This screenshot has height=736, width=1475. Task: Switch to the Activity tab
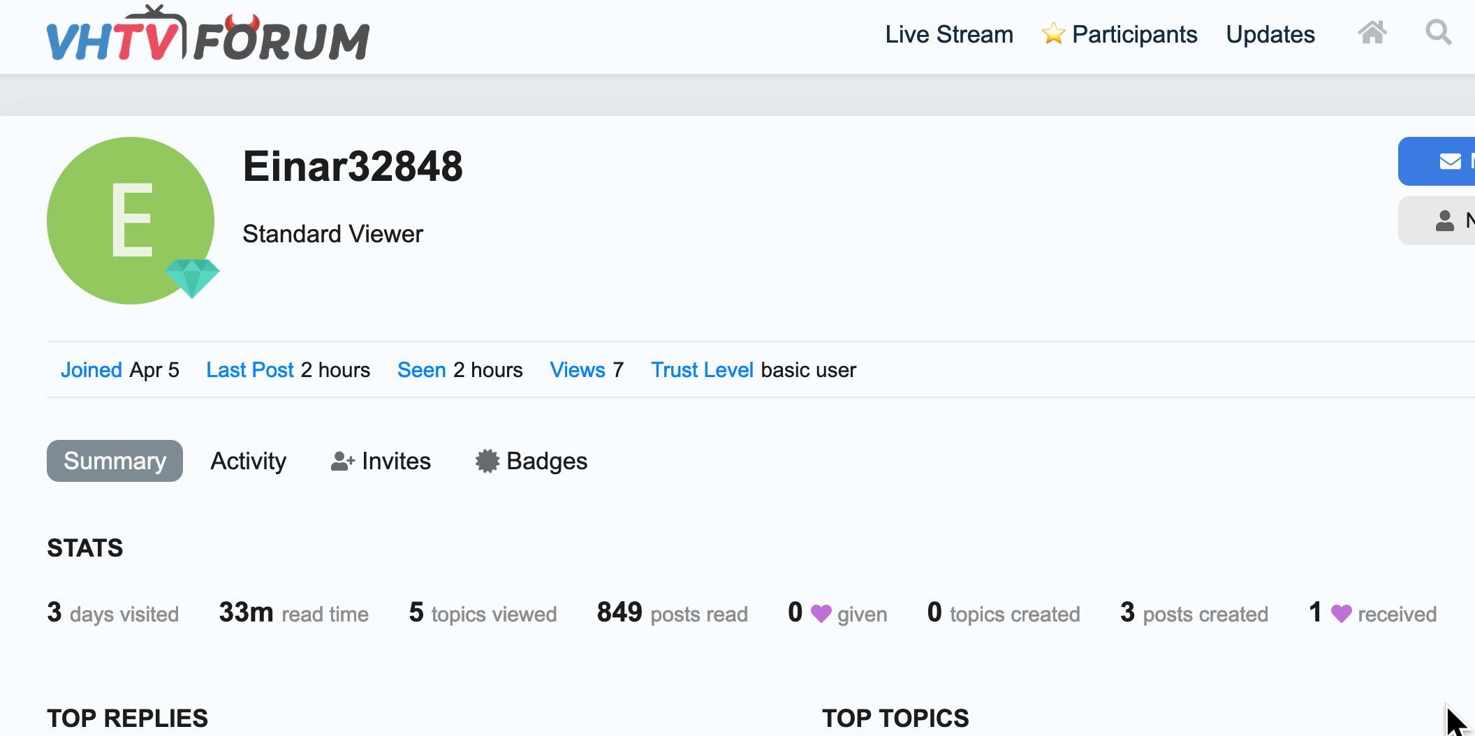click(x=248, y=461)
